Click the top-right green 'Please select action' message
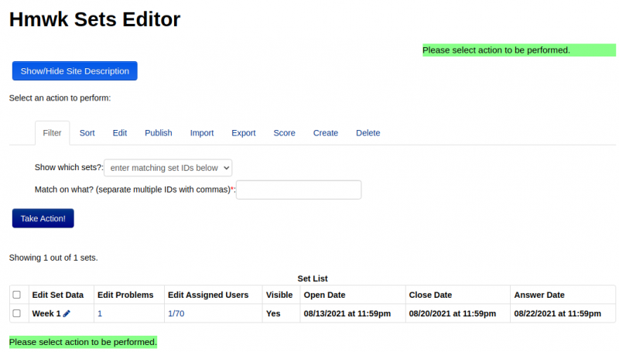The width and height of the screenshot is (619, 352). (519, 50)
